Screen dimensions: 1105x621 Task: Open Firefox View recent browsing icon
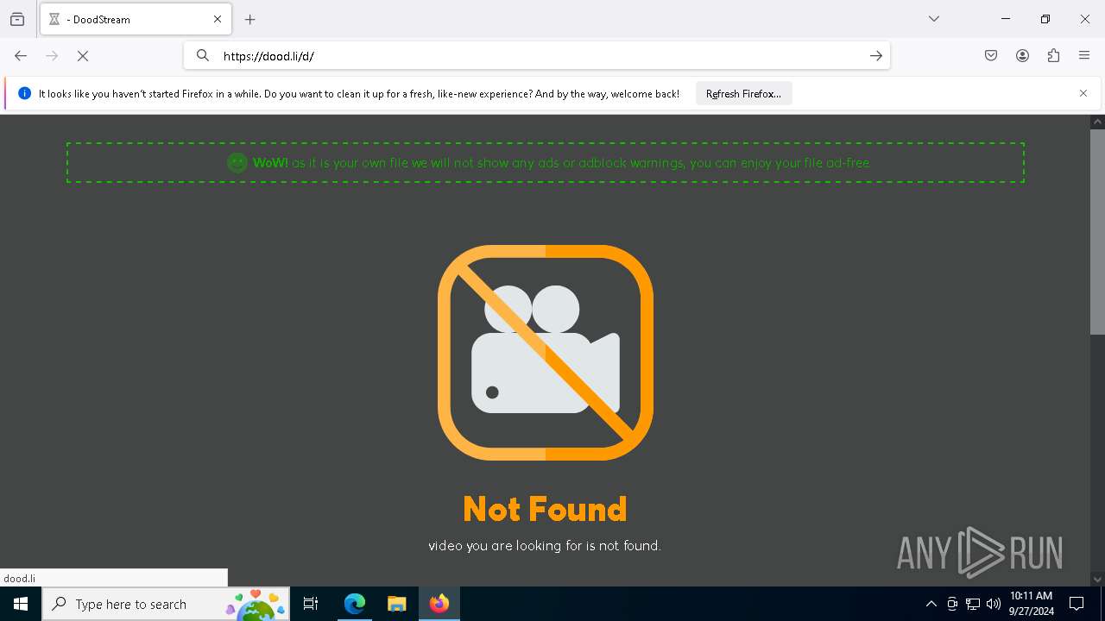click(17, 19)
